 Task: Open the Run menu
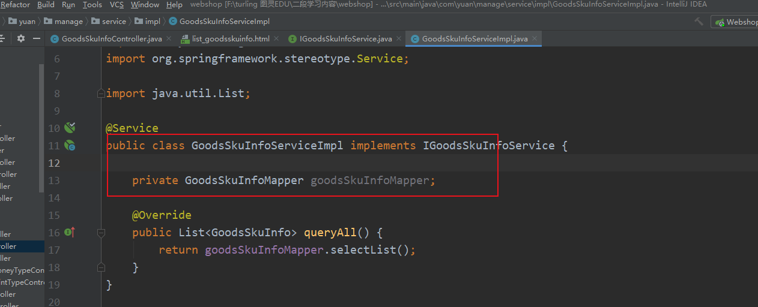[68, 5]
